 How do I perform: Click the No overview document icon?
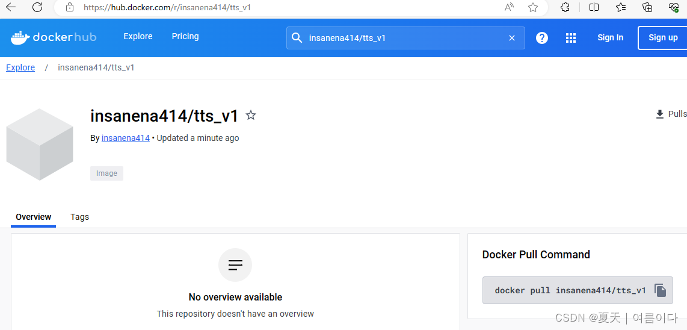tap(235, 264)
